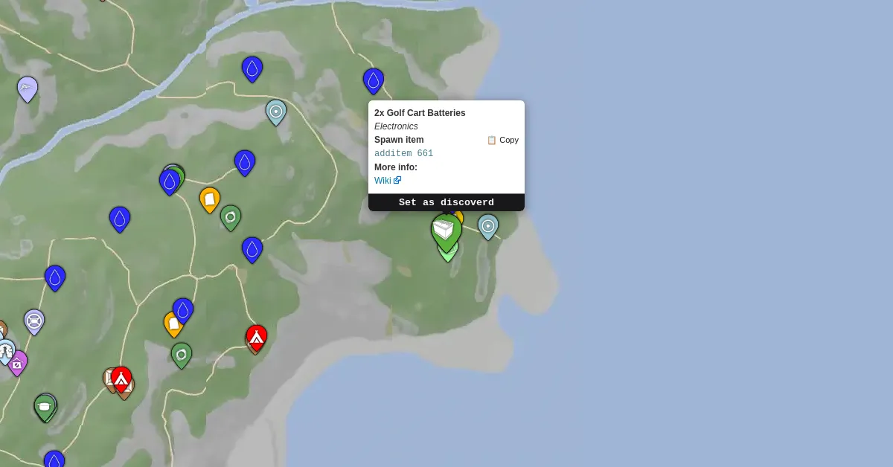
Task: Click water drop marker northeast of the standalone orange marker
Action: pos(245,162)
